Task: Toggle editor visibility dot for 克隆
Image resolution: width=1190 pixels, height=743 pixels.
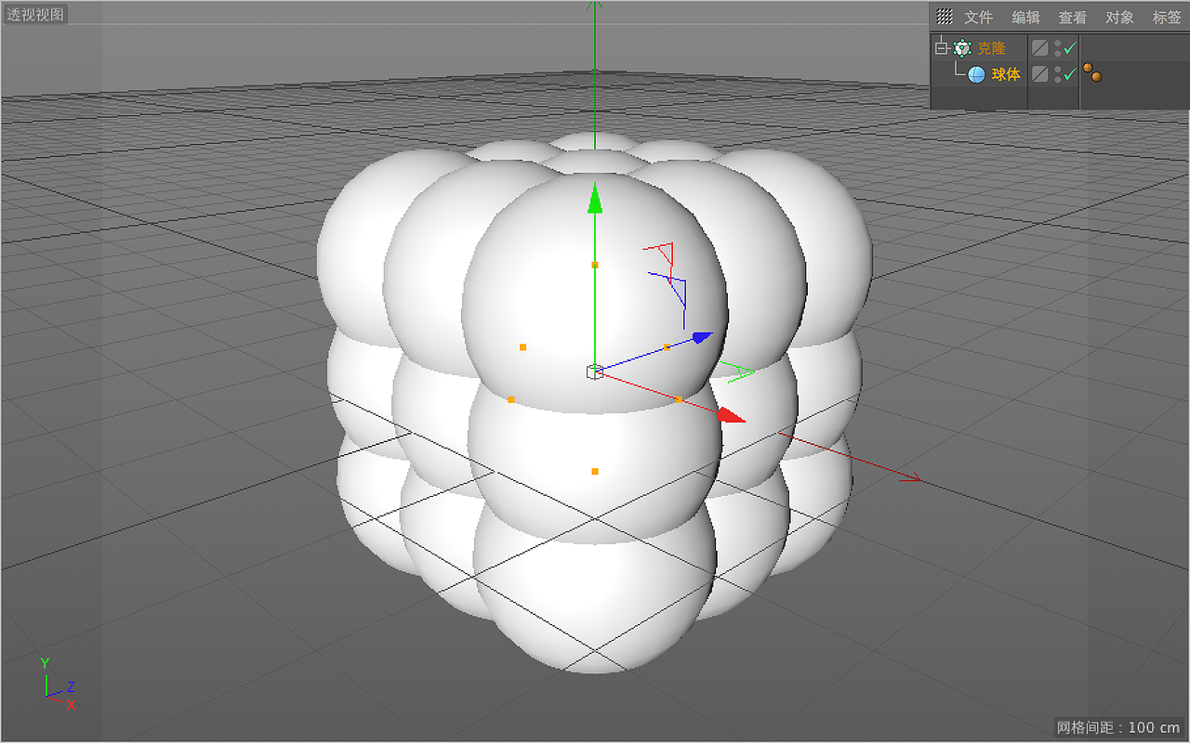Action: click(x=1058, y=44)
